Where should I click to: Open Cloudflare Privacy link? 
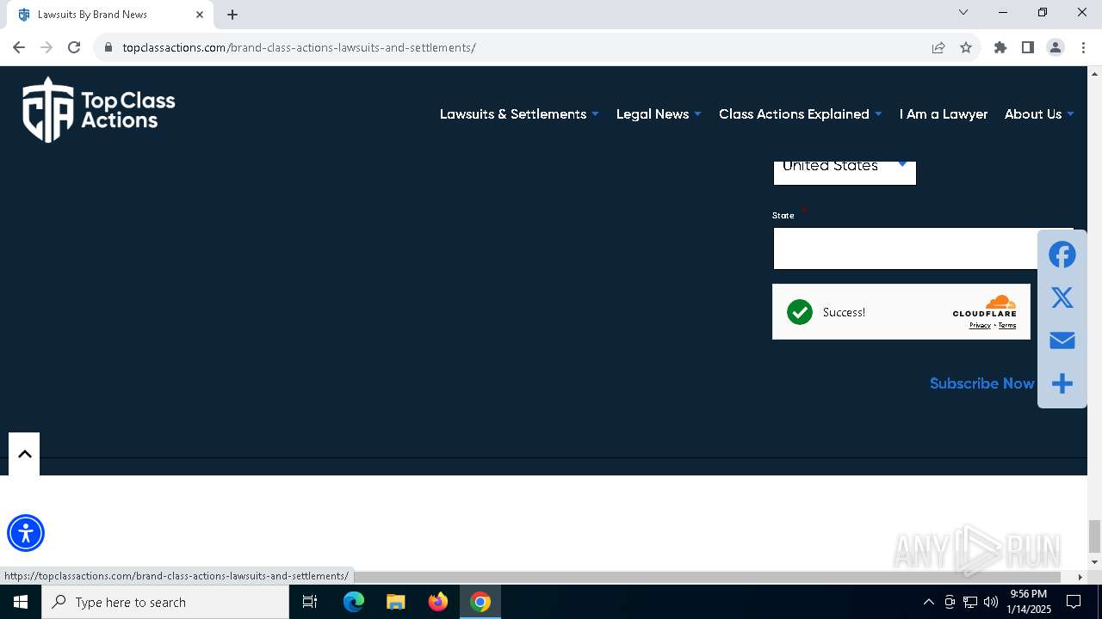[x=980, y=325]
